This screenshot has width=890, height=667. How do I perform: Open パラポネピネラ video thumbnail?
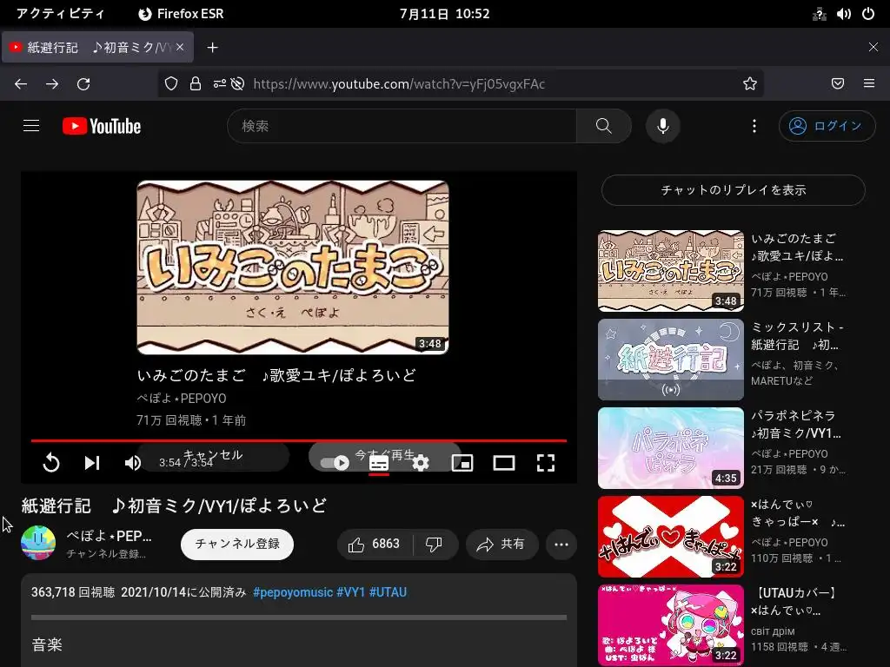click(671, 448)
